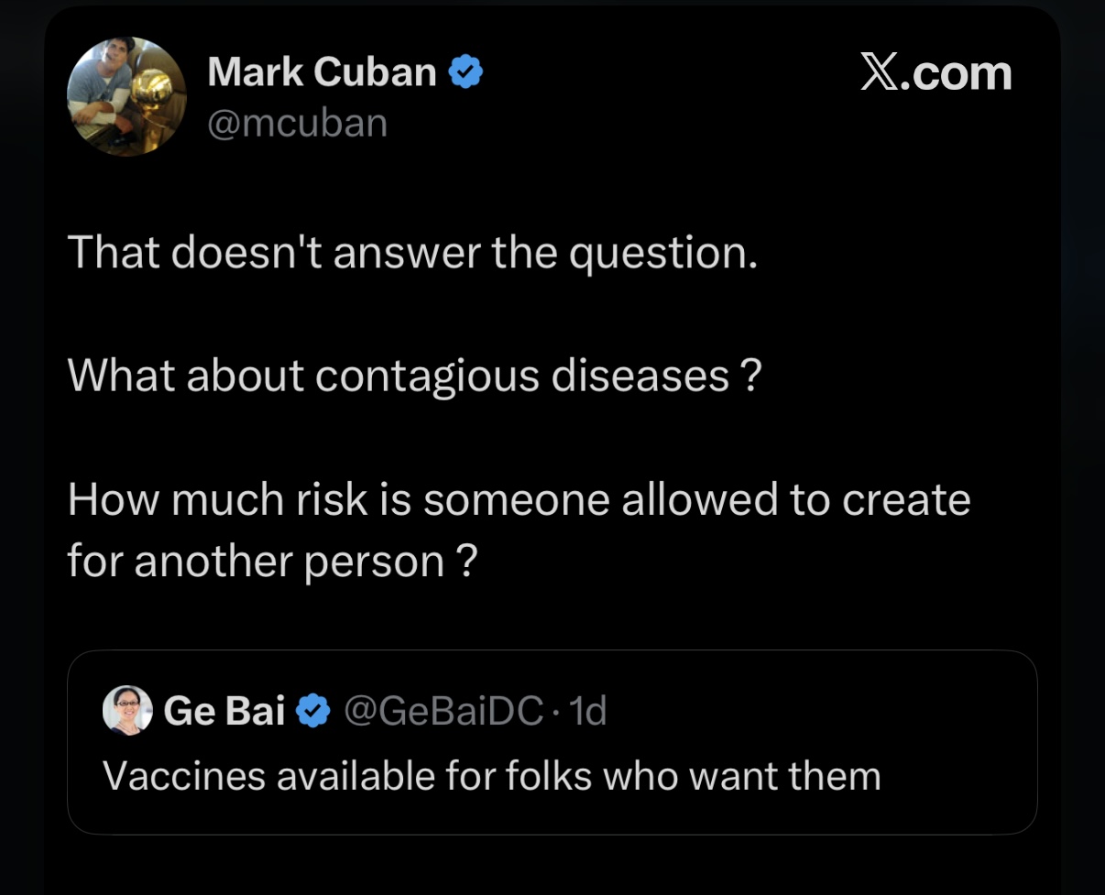Open the @mcuban handle link

pos(298,123)
